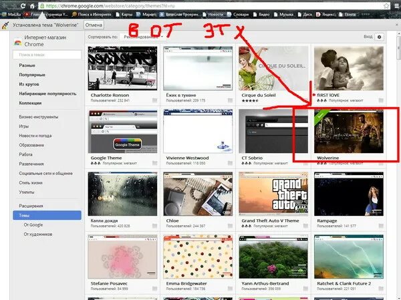Screen dimensions: 401x300
Task: Open the Работа category
Action: pos(25,154)
